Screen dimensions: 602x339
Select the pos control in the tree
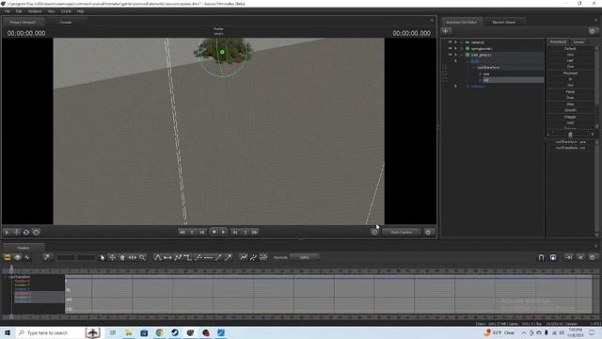[486, 73]
